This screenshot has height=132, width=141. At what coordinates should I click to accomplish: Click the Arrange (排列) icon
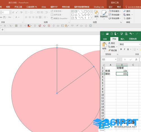(96, 12)
